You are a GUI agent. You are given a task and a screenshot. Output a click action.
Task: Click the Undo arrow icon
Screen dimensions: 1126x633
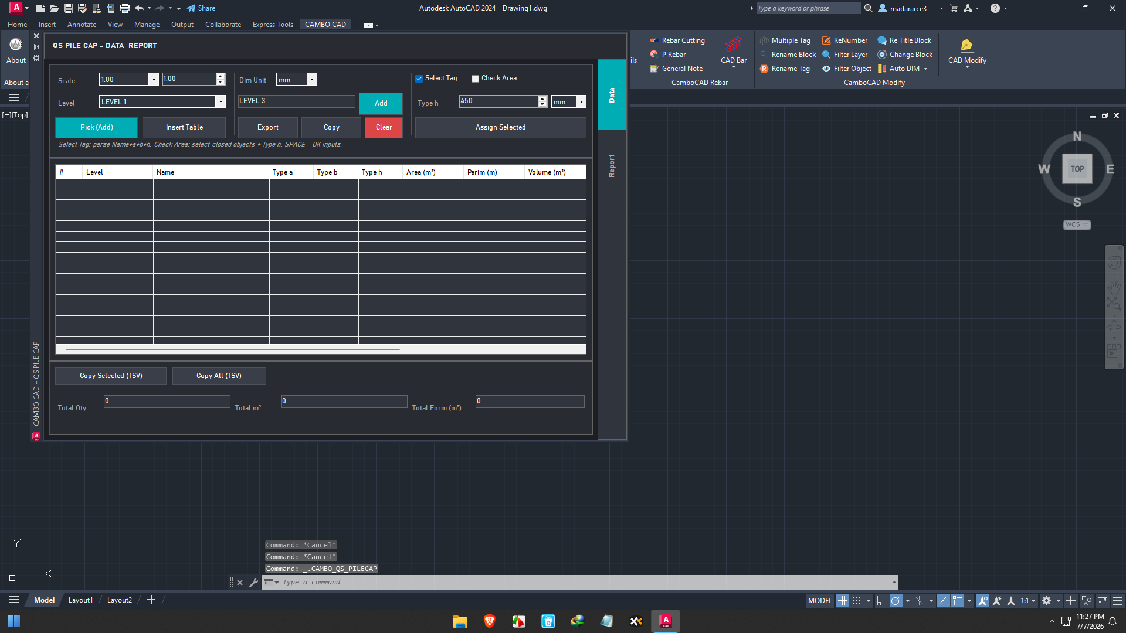coord(139,8)
